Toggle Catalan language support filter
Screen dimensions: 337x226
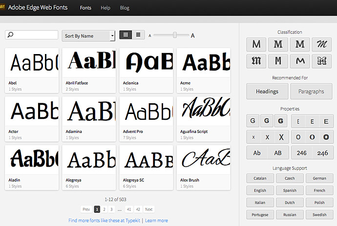coord(260,178)
